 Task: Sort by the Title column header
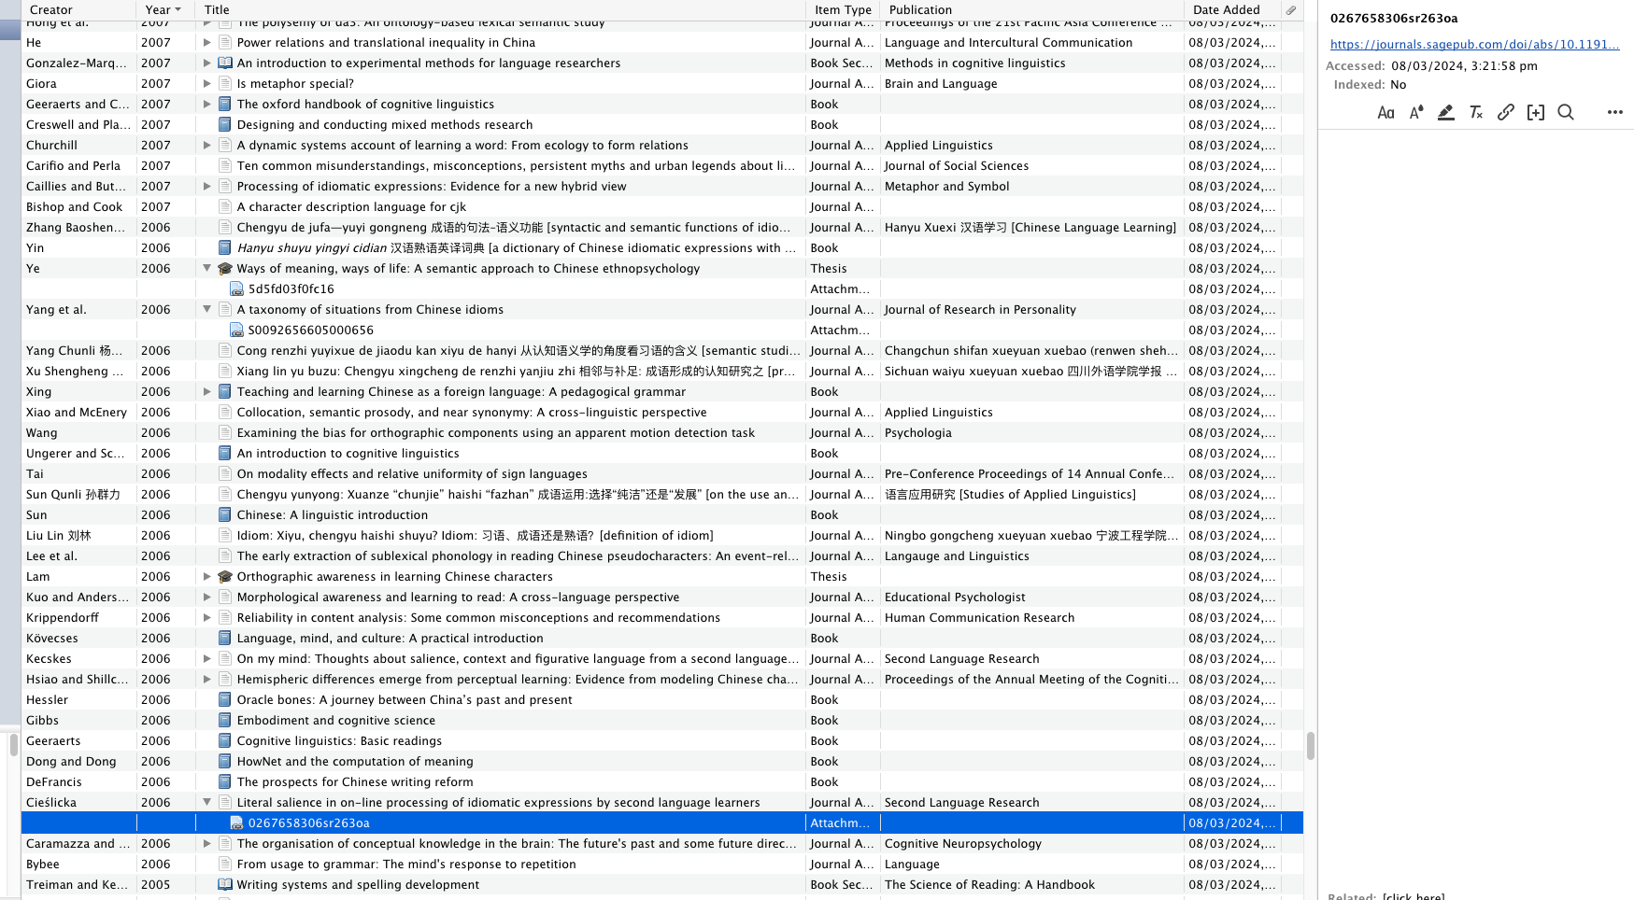[501, 10]
